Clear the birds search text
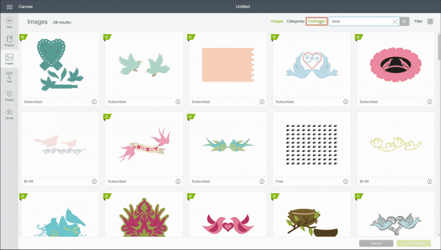Image resolution: width=441 pixels, height=250 pixels. pyautogui.click(x=395, y=21)
